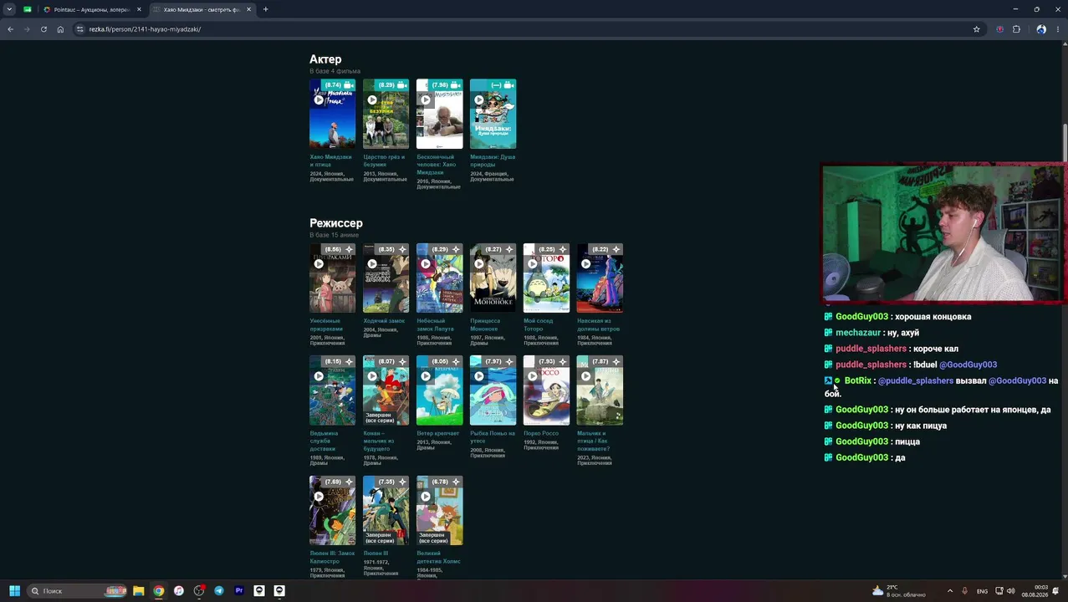
Task: Open Chrome profile avatar icon
Action: coord(1041,29)
